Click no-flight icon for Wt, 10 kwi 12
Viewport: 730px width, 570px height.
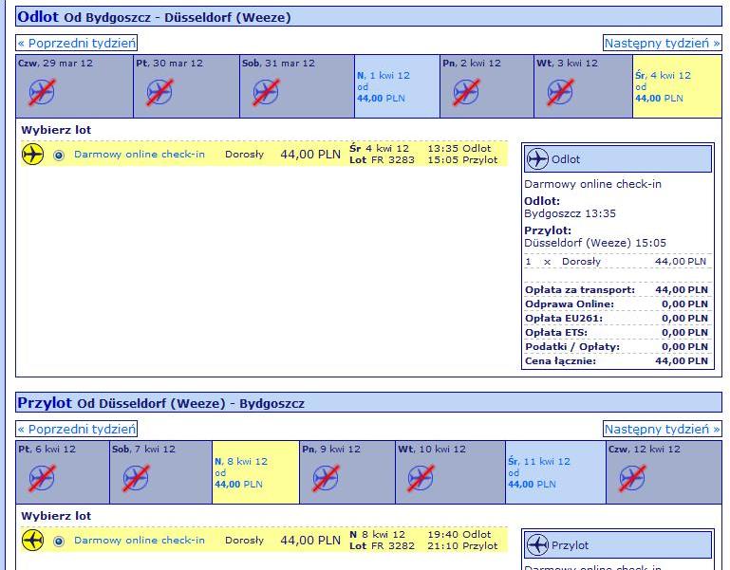pos(421,478)
